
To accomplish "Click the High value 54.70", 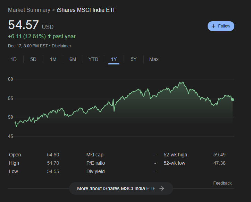I will coord(53,163).
